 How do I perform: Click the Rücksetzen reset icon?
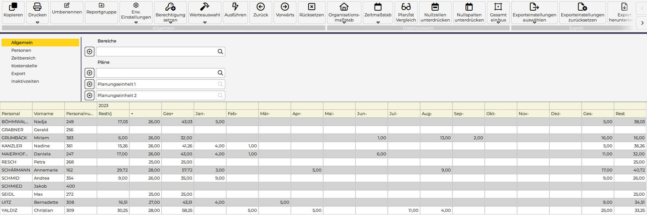tap(312, 7)
